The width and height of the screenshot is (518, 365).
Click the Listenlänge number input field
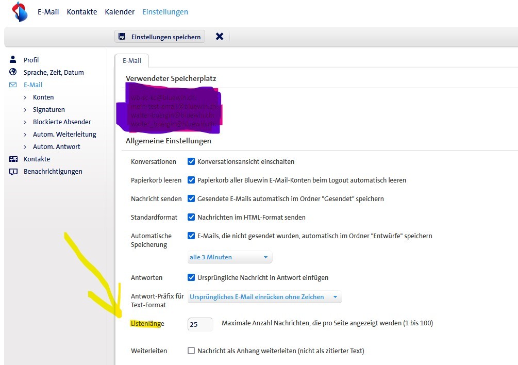click(x=200, y=324)
